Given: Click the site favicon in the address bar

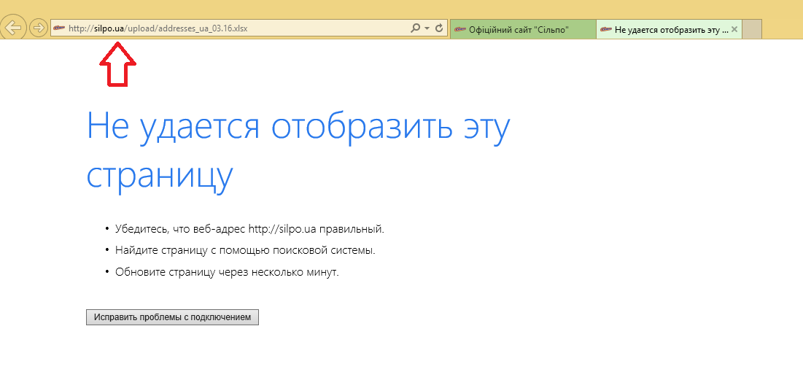Looking at the screenshot, I should [59, 28].
